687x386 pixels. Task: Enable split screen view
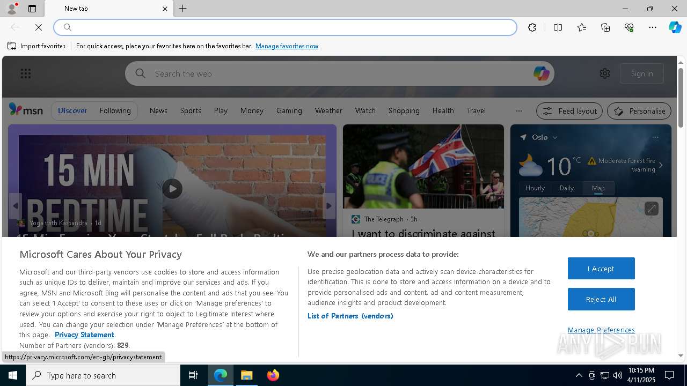click(558, 27)
